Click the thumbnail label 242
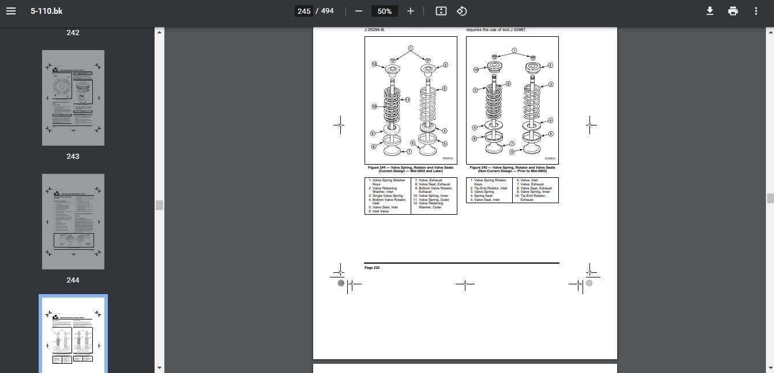Viewport: 774px width, 373px height. coord(73,32)
